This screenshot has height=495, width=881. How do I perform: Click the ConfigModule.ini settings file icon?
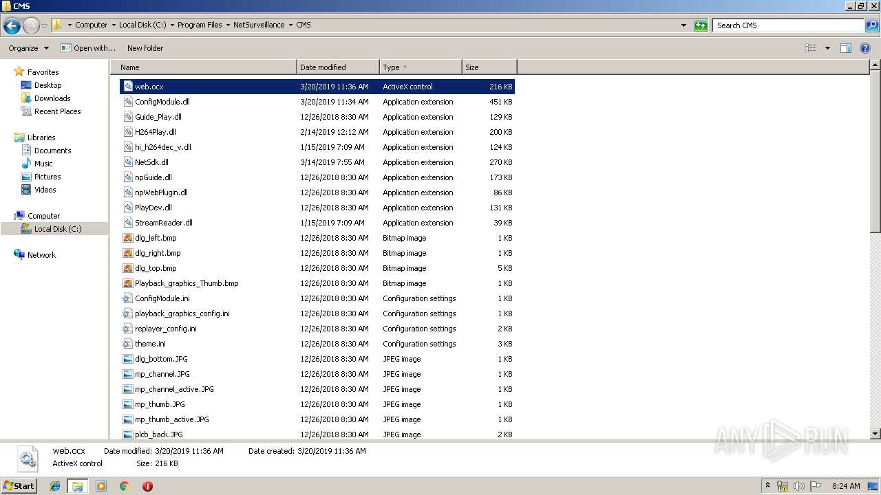click(x=127, y=298)
